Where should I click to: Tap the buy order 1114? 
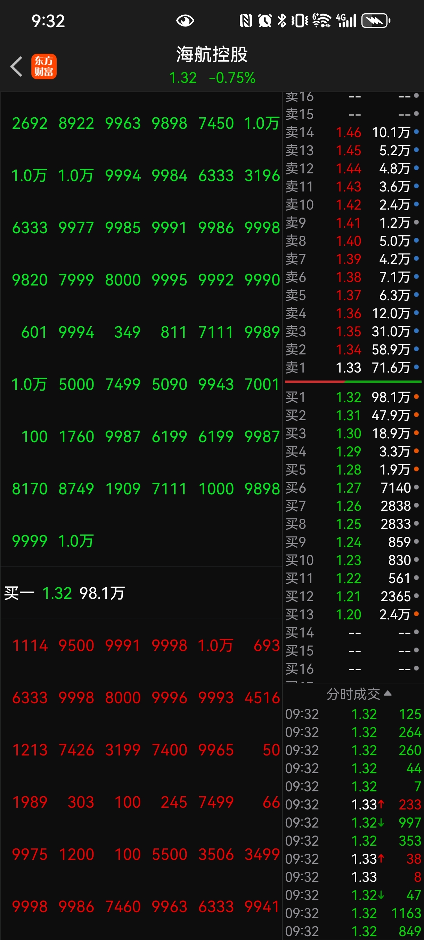pos(30,645)
